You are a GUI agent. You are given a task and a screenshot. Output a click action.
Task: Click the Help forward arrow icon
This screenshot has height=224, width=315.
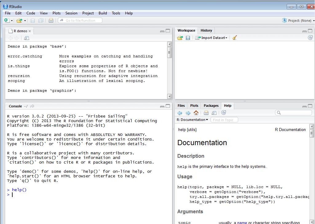click(x=188, y=113)
